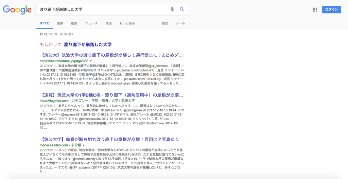348x179 pixels.
Task: Click the 約 14,100 件 result count
Action: [x=56, y=34]
